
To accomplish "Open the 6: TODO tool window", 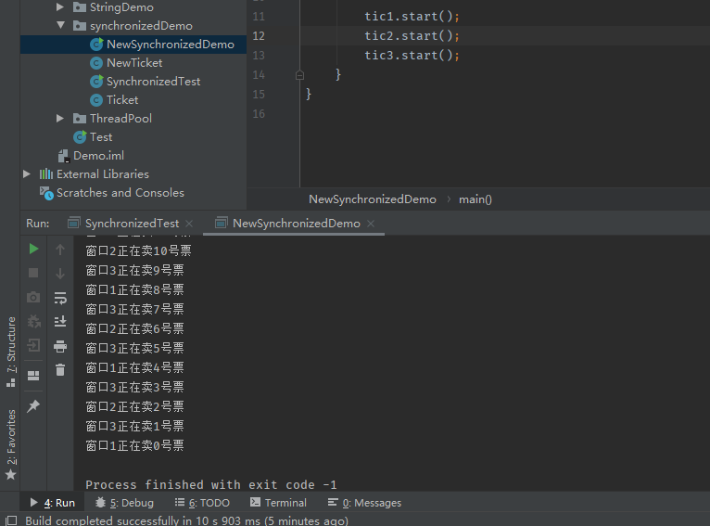I will coord(202,503).
